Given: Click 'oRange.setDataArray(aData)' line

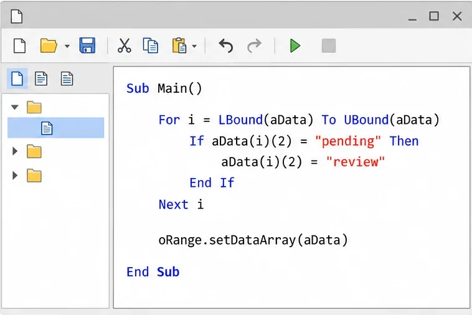Looking at the screenshot, I should tap(253, 240).
